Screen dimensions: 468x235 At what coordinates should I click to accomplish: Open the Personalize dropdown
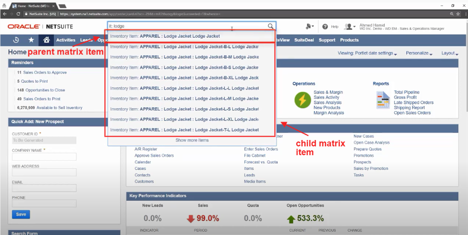click(419, 53)
